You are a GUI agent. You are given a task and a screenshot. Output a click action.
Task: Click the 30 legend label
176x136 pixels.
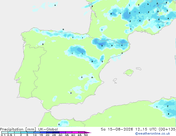60,135
